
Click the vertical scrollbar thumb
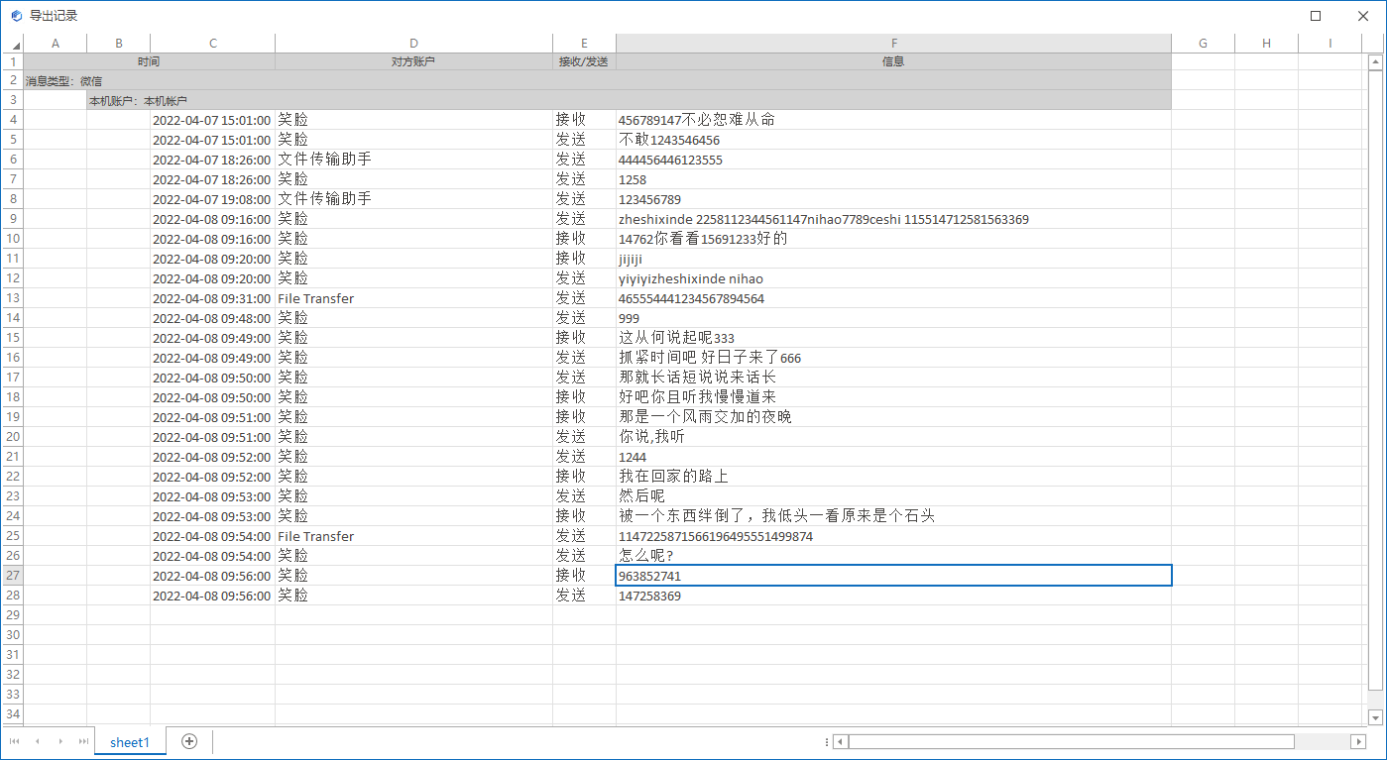pyautogui.click(x=1375, y=380)
